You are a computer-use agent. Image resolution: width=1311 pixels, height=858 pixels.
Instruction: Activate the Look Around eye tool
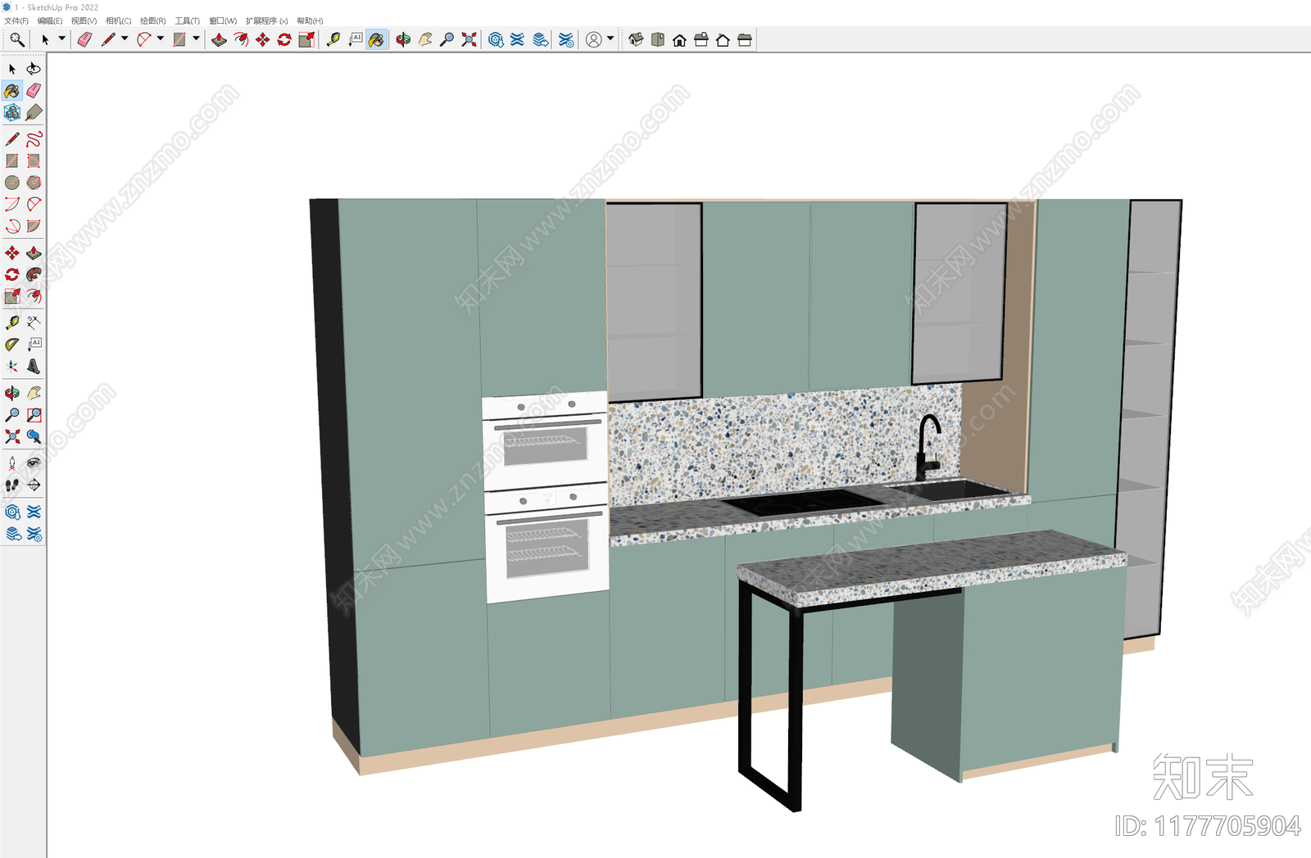(34, 463)
